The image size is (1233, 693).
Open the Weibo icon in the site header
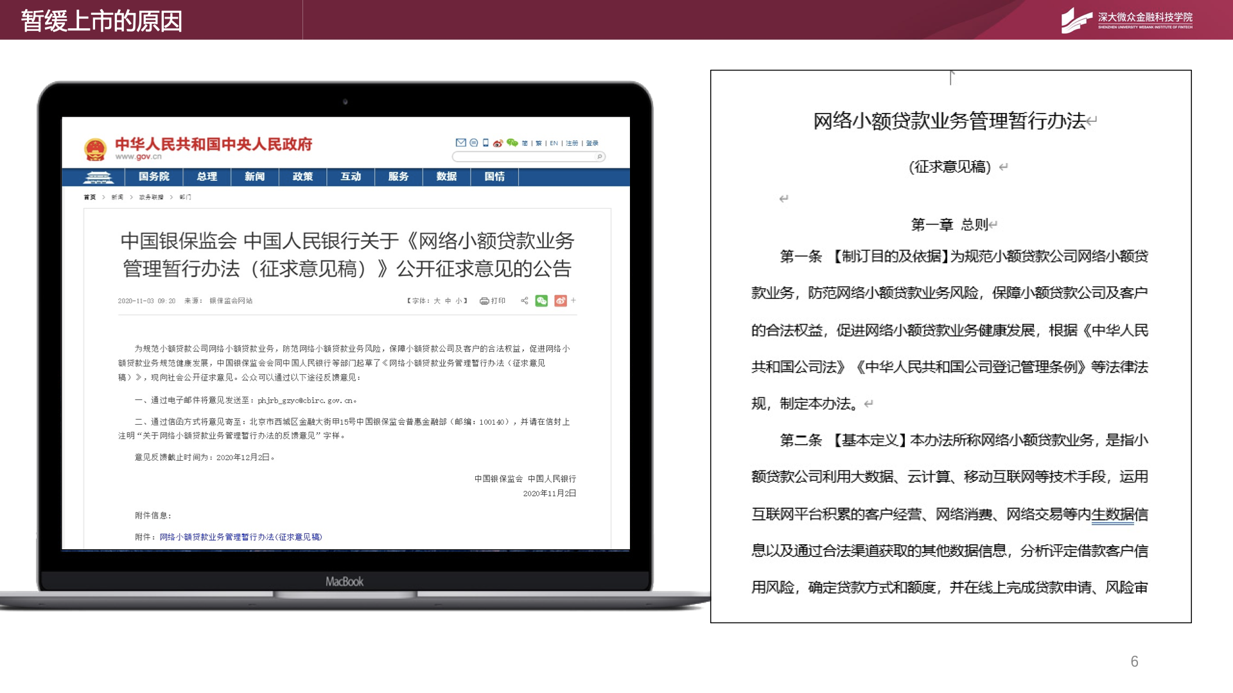[x=498, y=143]
